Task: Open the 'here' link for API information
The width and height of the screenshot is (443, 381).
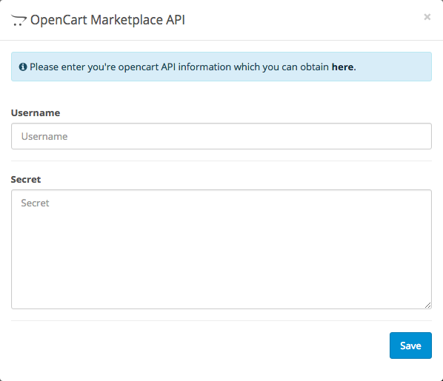Action: (342, 67)
